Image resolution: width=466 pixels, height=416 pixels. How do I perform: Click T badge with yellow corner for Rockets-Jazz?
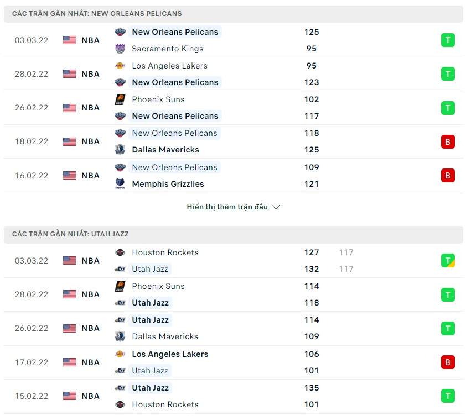coord(448,261)
